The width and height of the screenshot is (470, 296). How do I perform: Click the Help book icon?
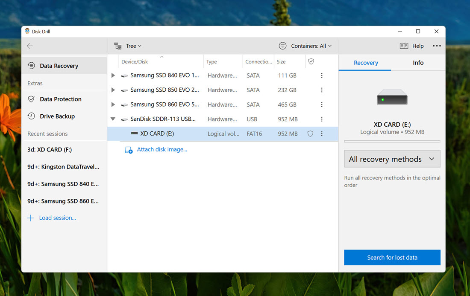point(404,46)
